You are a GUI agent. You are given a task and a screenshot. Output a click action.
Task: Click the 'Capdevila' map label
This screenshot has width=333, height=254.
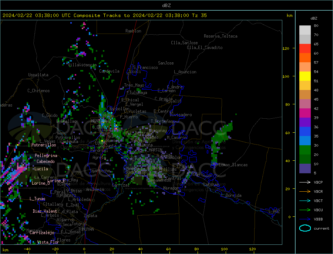click(109, 71)
